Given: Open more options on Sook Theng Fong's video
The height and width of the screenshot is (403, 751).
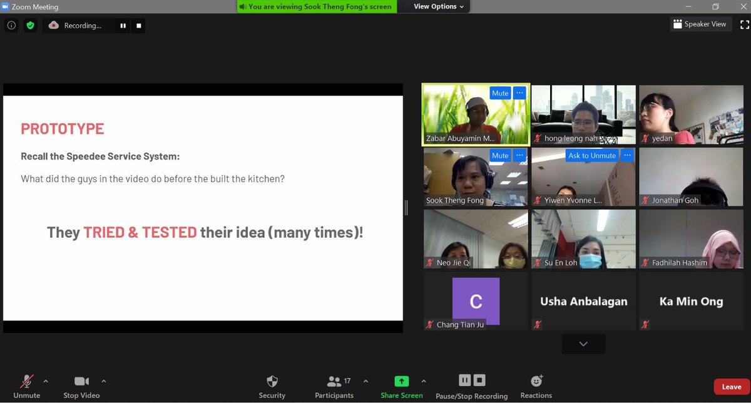Looking at the screenshot, I should coord(519,155).
